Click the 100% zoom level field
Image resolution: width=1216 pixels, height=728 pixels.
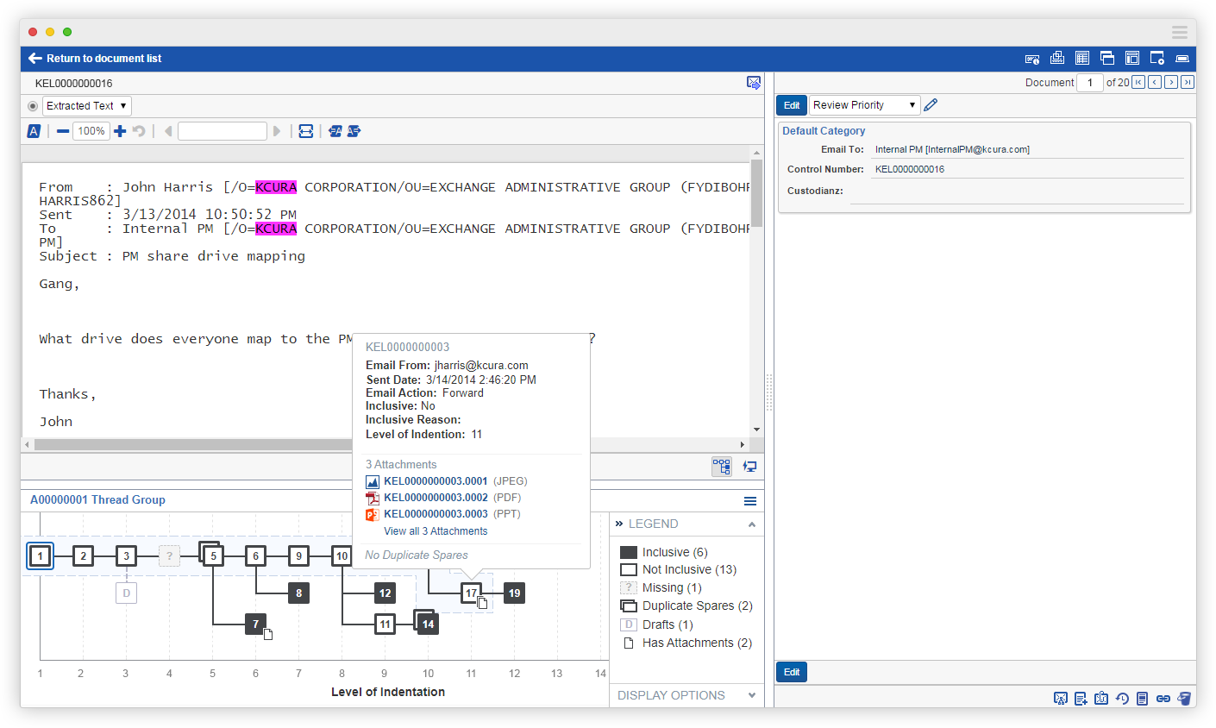click(91, 131)
